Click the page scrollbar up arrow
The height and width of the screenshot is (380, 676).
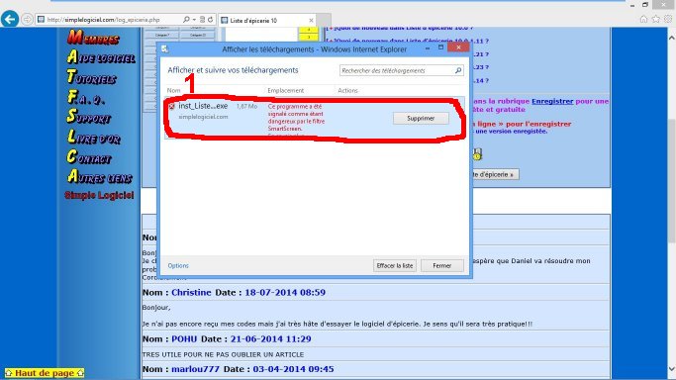(x=671, y=38)
